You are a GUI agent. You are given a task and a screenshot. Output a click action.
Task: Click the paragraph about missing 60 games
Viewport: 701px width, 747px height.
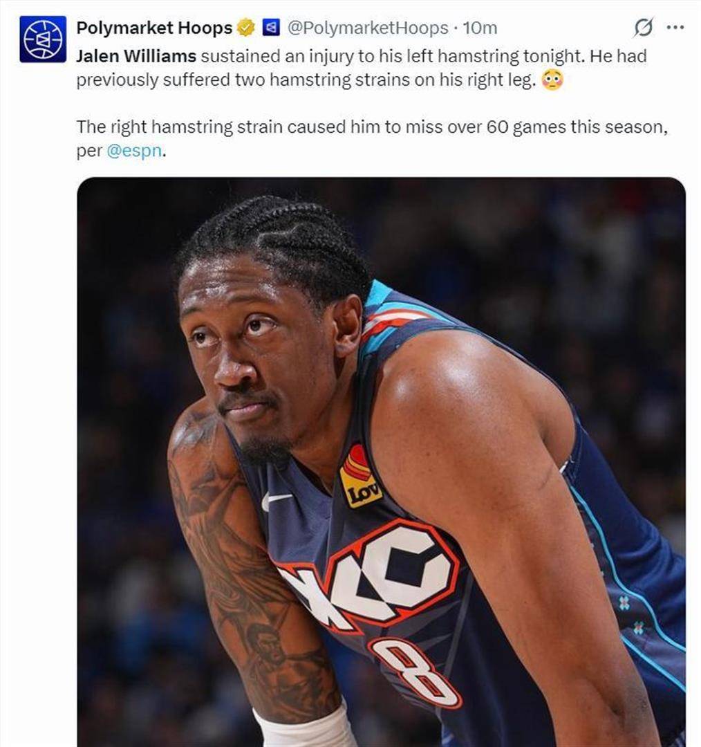click(x=372, y=138)
